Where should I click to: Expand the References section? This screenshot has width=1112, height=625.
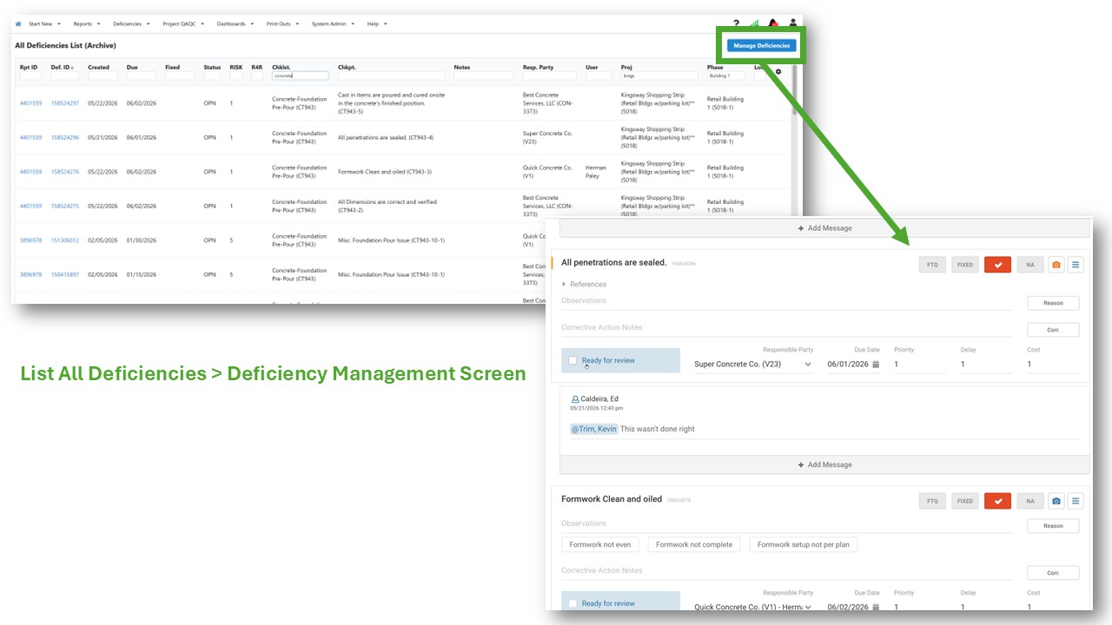coord(584,285)
